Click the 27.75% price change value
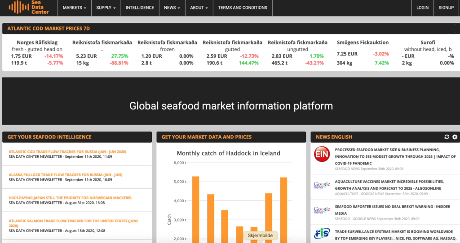This screenshot has width=460, height=243. (x=119, y=56)
